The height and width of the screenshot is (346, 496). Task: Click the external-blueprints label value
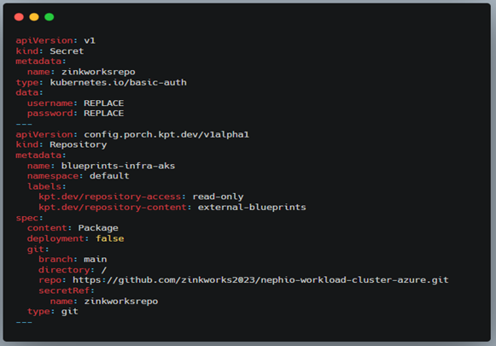(x=252, y=208)
